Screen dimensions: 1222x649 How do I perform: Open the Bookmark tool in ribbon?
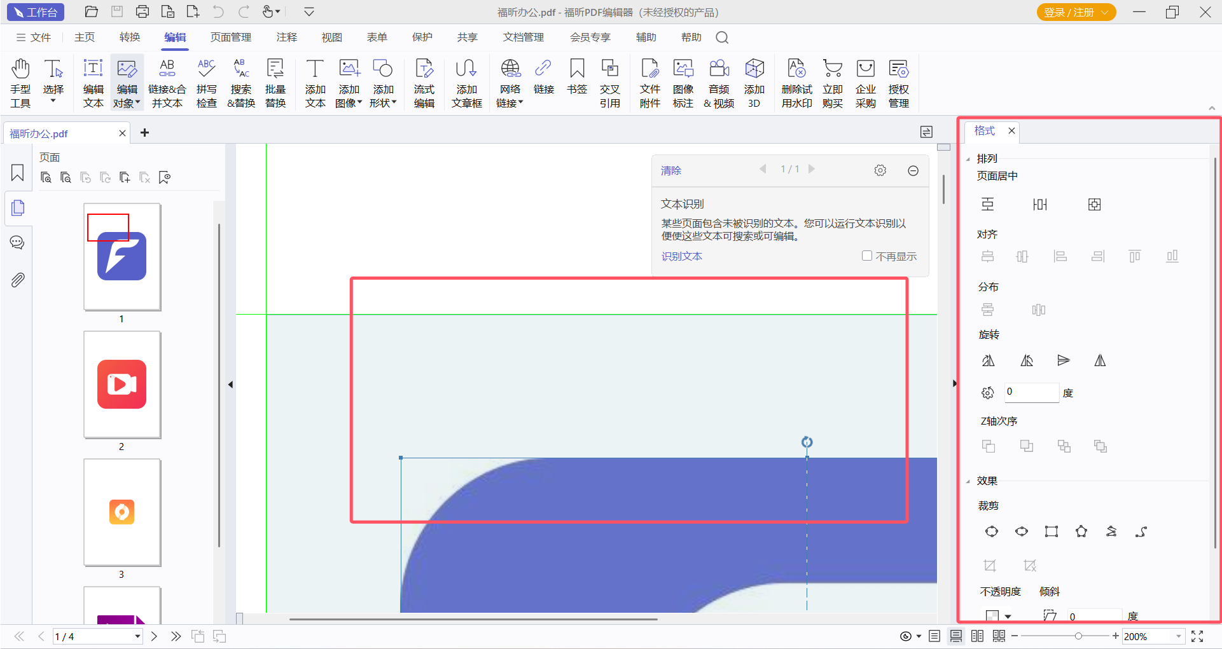[x=576, y=76]
